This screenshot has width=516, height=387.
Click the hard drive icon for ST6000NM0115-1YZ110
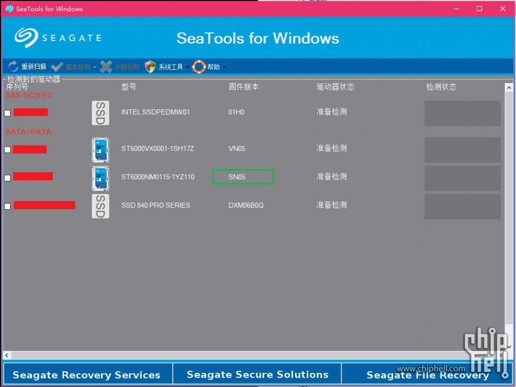100,178
